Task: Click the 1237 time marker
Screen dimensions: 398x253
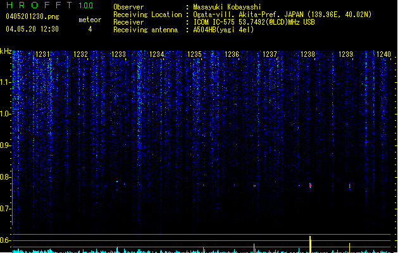Action: [x=270, y=54]
